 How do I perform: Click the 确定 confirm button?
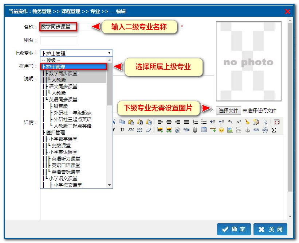[234, 229]
